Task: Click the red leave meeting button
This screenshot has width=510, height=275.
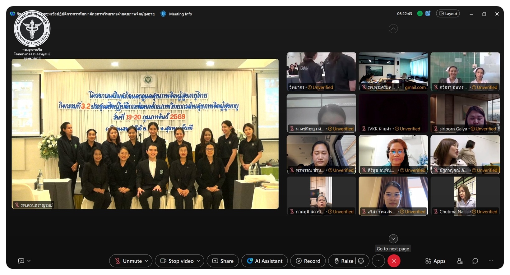Action: coord(394,261)
